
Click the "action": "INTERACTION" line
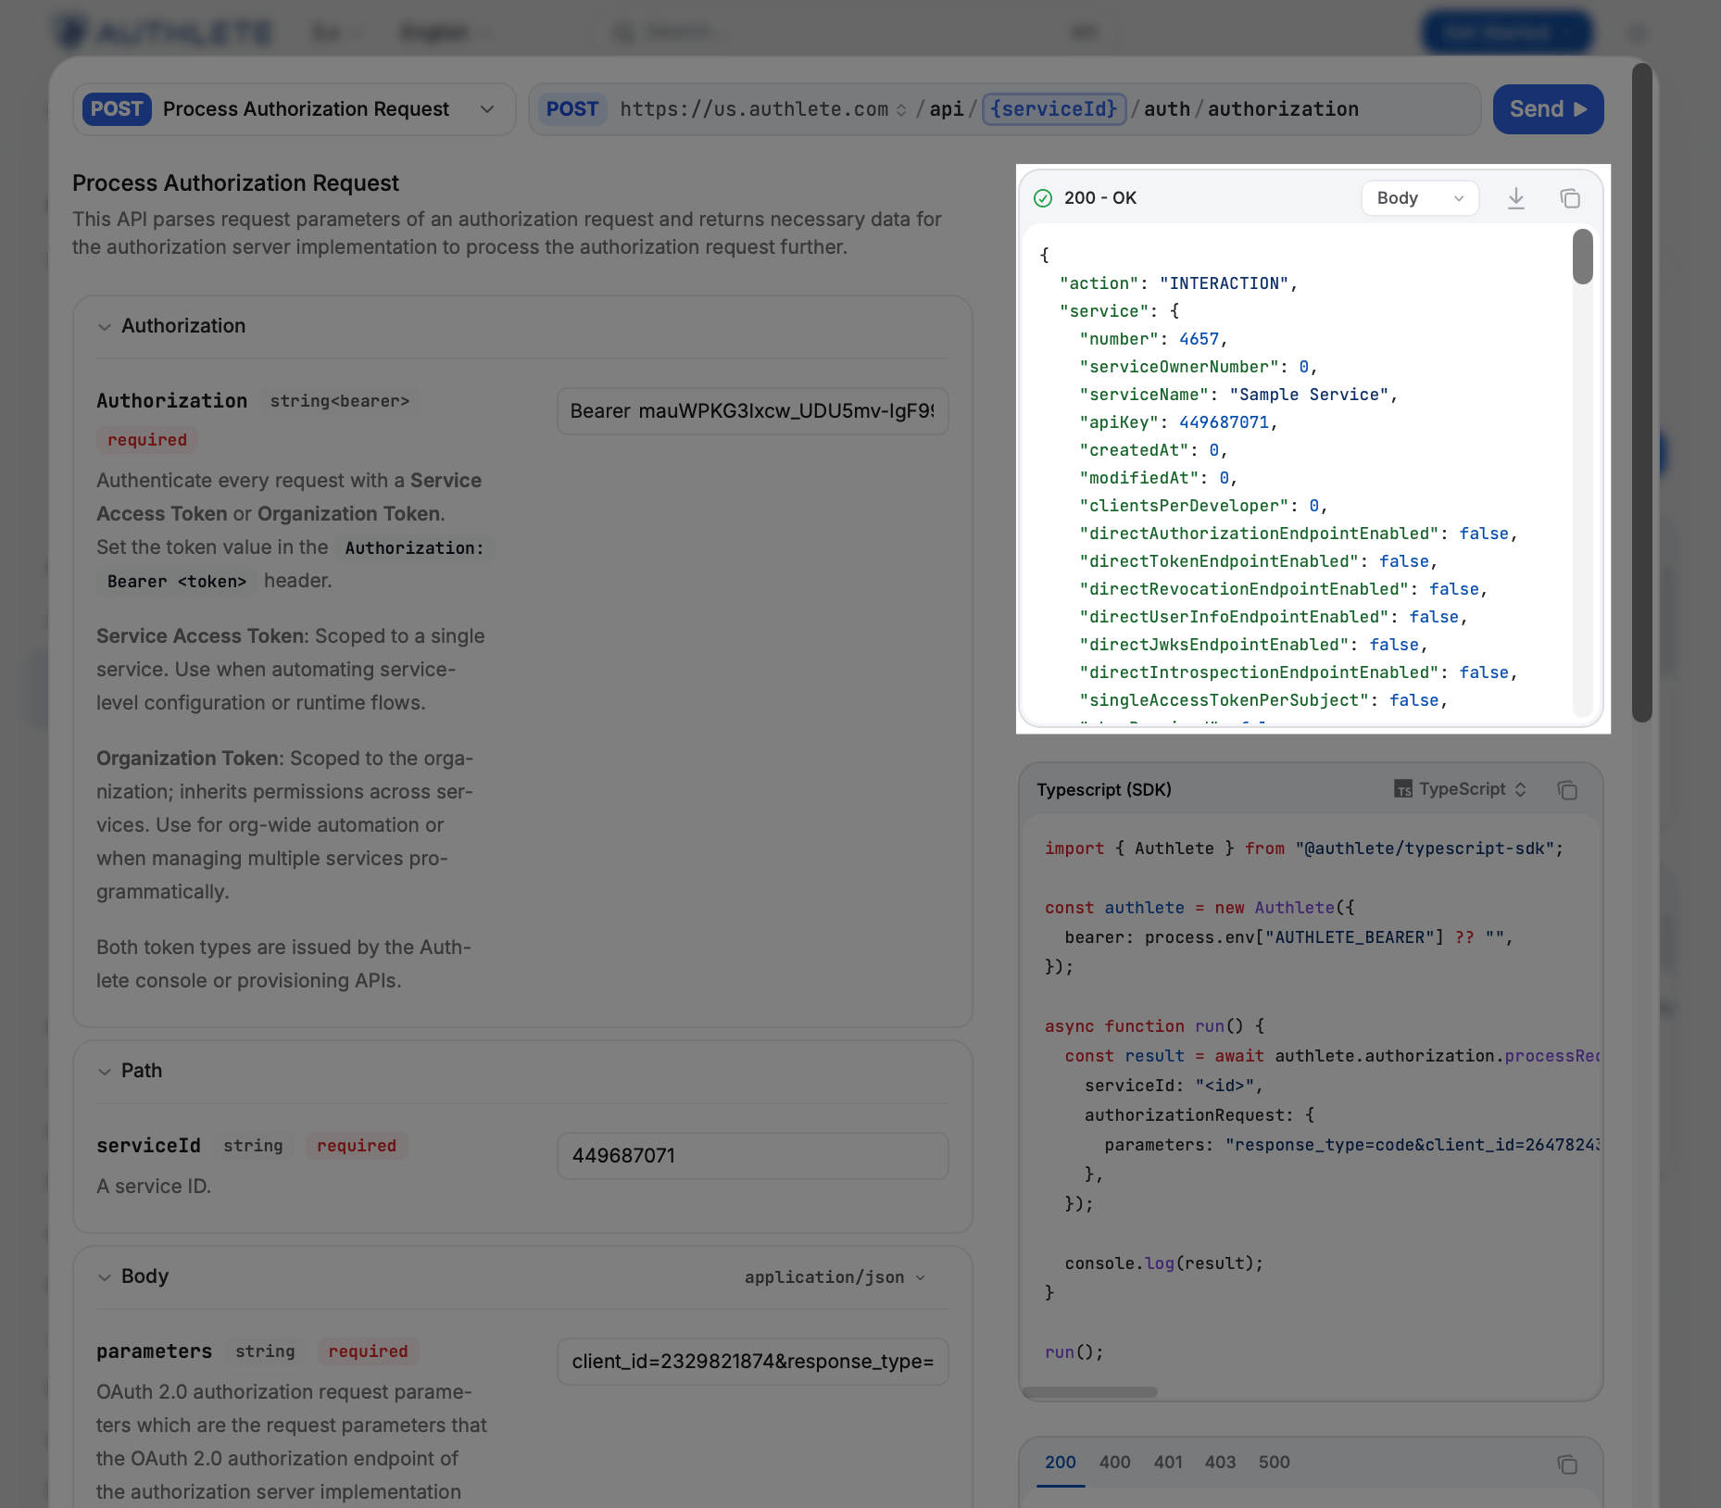[1178, 283]
